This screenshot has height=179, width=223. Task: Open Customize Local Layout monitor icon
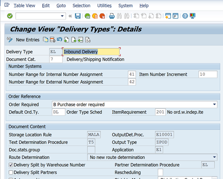pyautogui.click(x=193, y=16)
